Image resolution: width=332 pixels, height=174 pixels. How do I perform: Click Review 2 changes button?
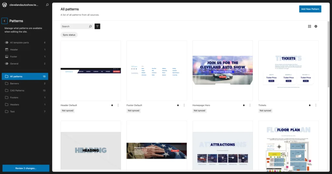pyautogui.click(x=26, y=168)
